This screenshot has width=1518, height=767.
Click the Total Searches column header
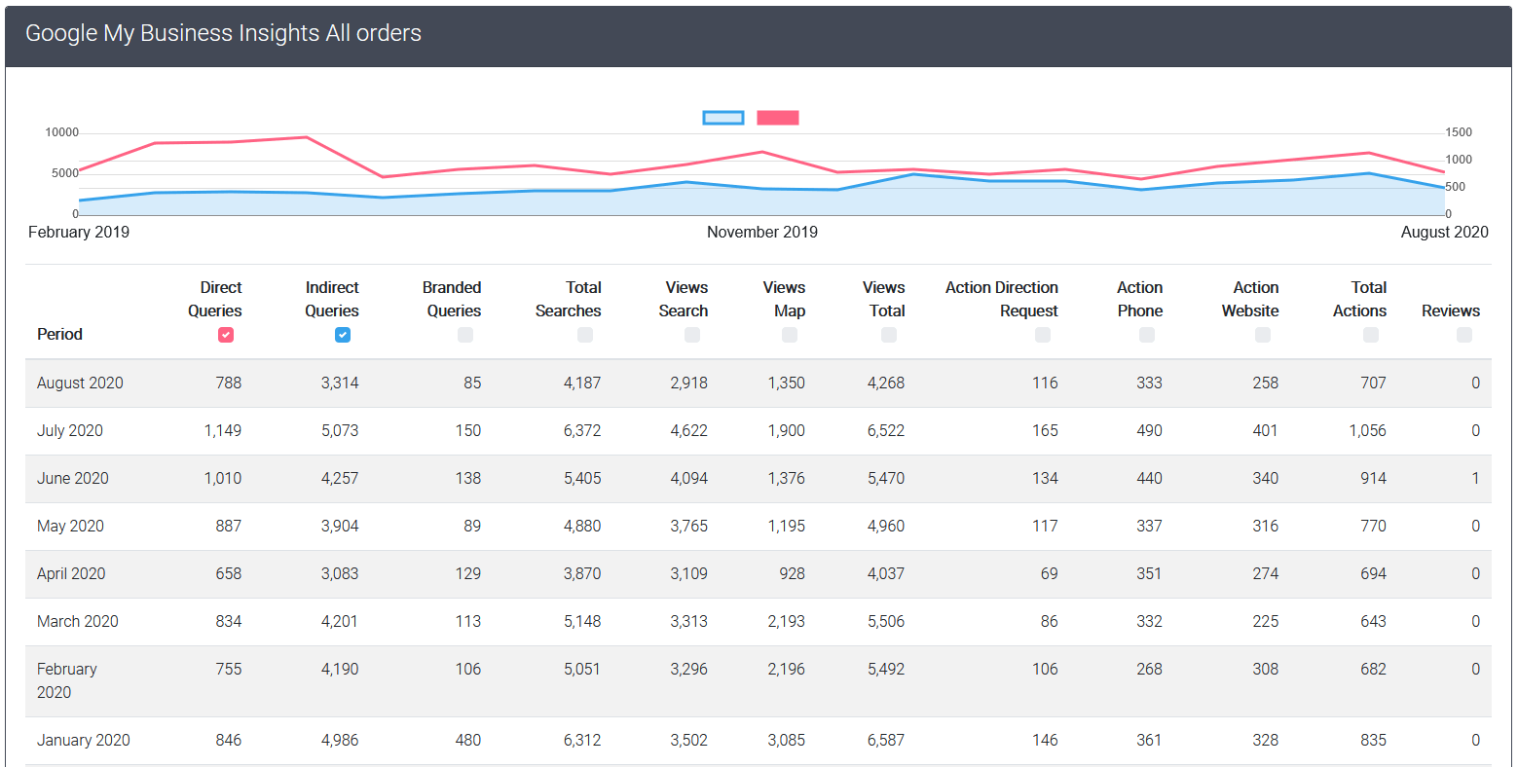point(569,299)
